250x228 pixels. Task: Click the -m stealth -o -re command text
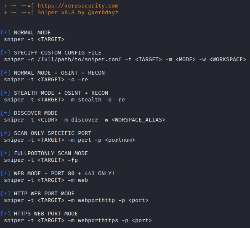(x=96, y=100)
